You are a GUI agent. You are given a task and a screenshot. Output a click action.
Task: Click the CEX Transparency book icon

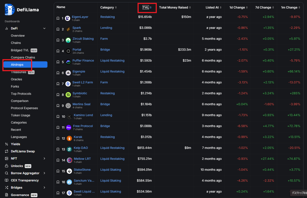(x=7, y=180)
